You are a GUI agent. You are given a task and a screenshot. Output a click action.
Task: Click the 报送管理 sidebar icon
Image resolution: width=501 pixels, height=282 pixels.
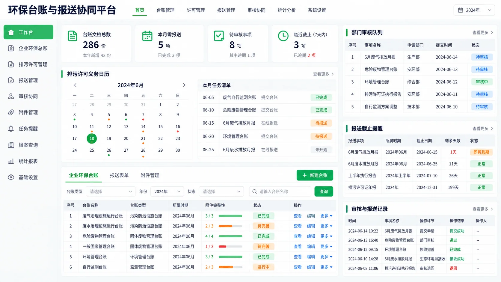pyautogui.click(x=11, y=80)
